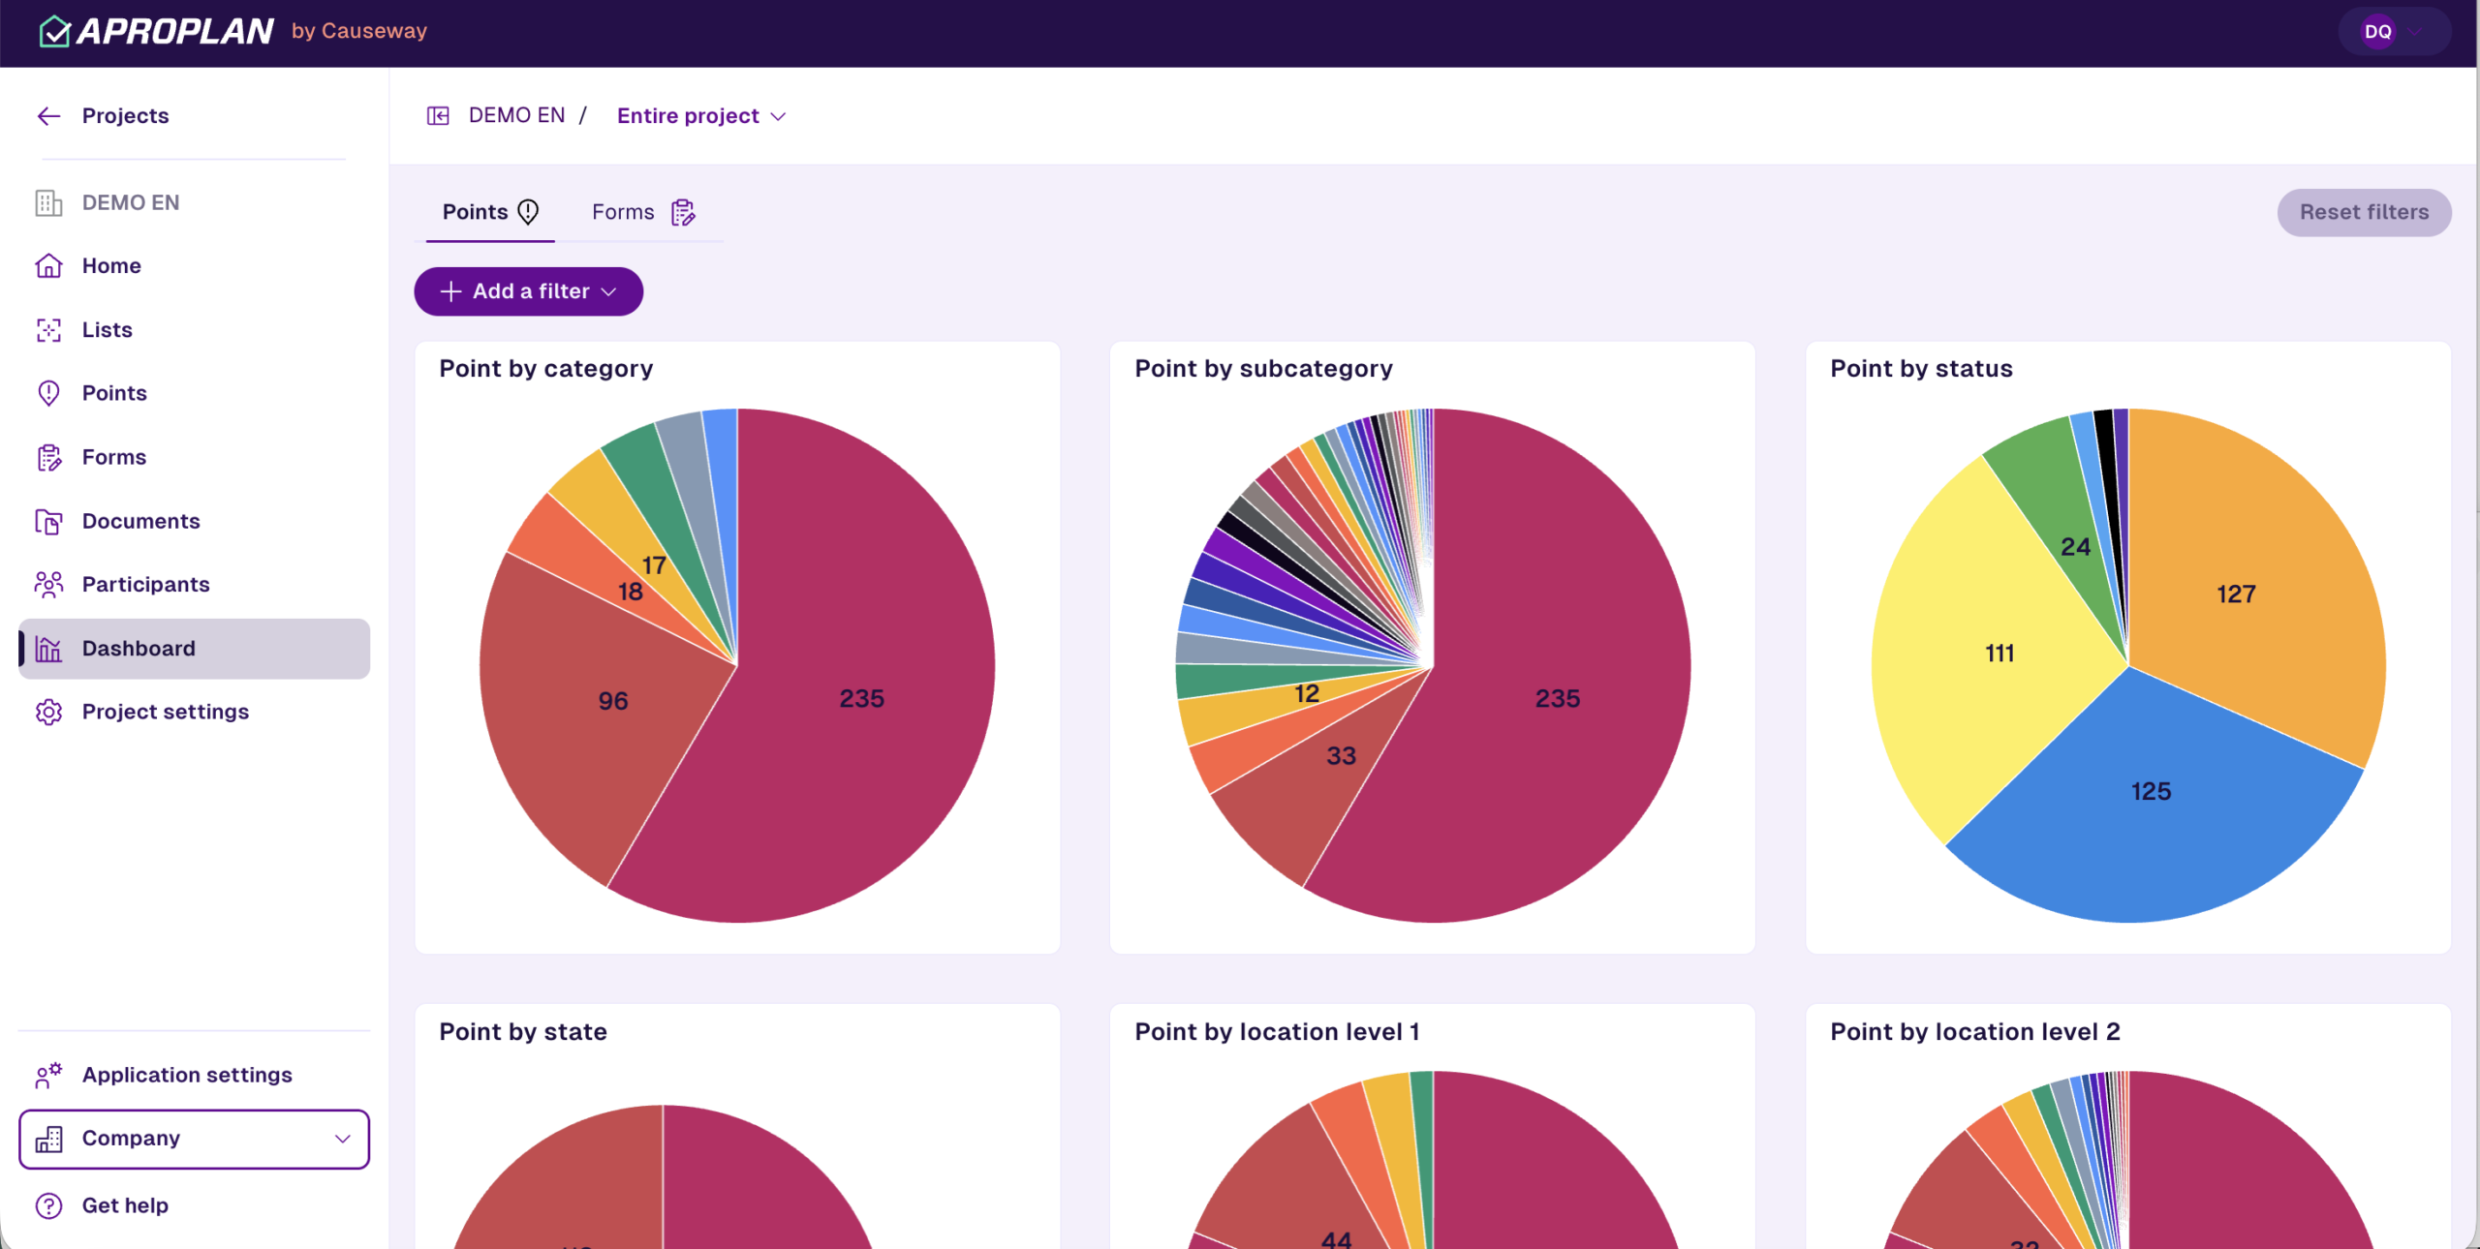Expand the Company selector chevron

343,1139
